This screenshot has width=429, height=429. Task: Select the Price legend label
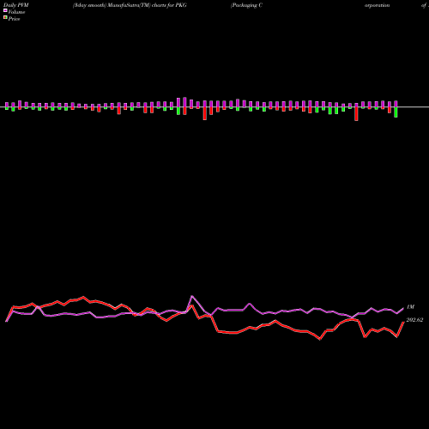coord(14,19)
